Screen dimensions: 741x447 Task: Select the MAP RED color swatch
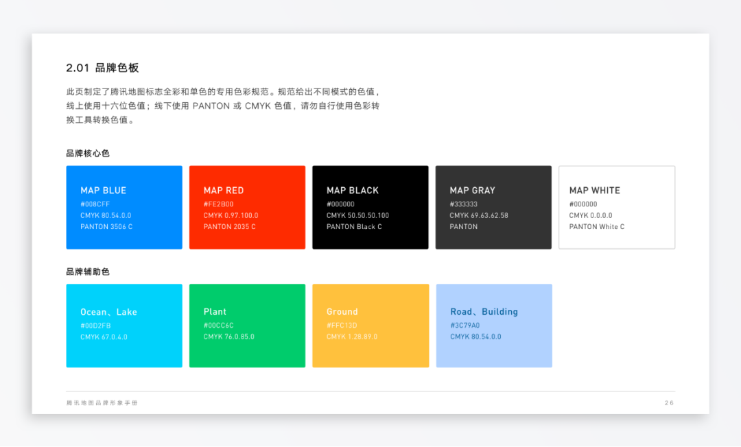(x=247, y=207)
